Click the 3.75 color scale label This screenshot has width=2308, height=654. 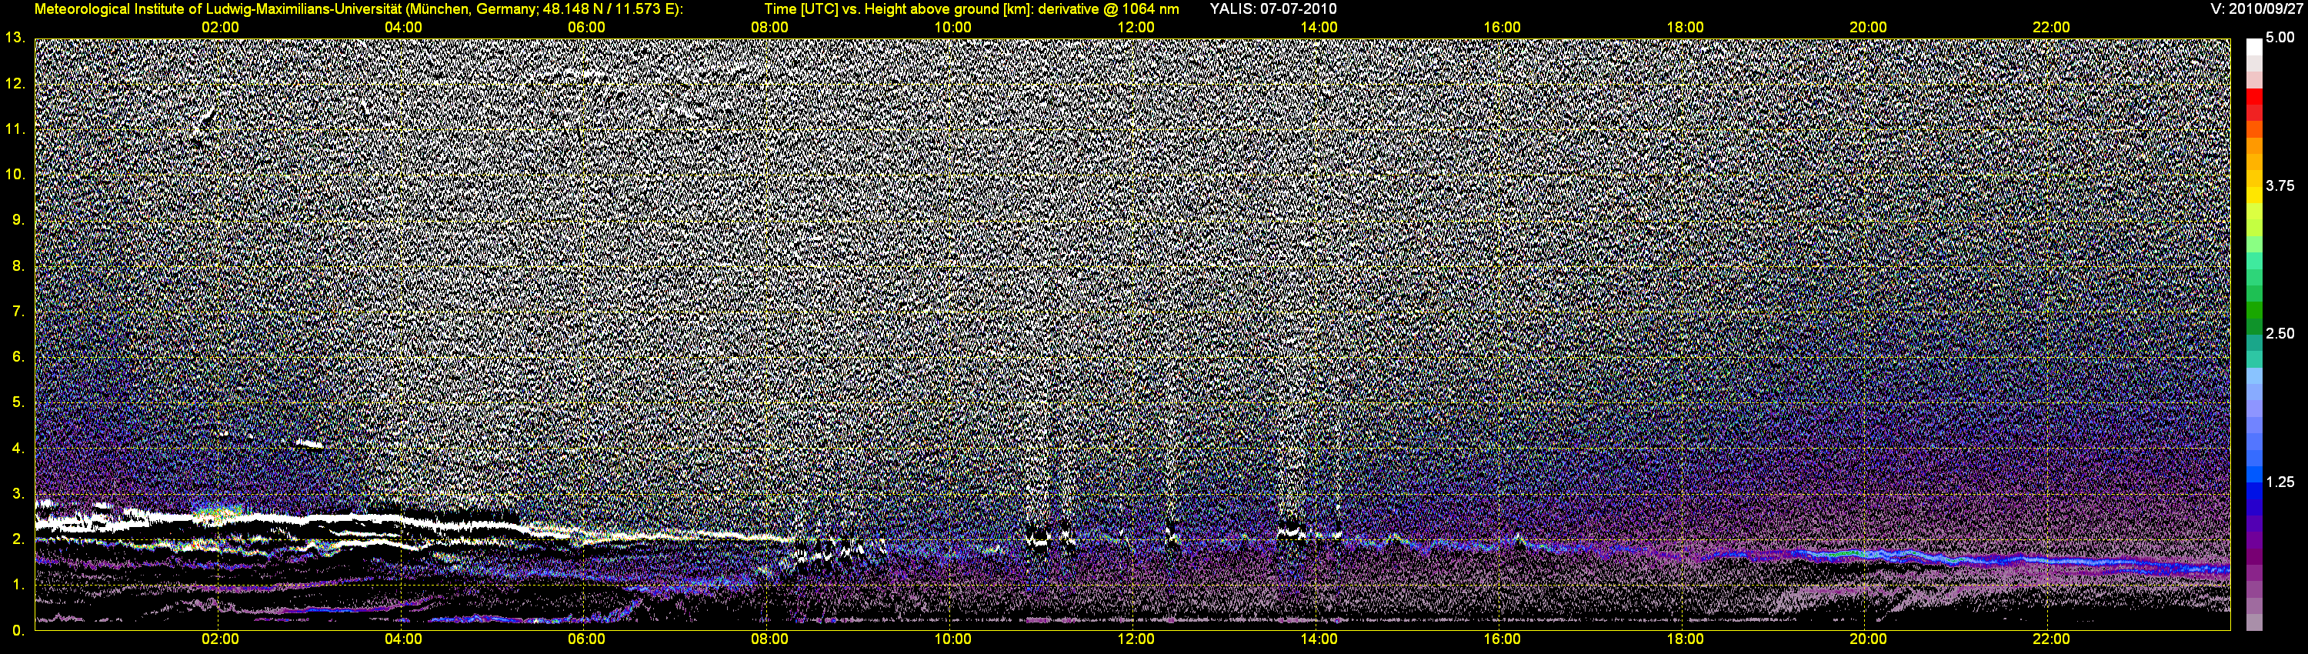pos(2280,185)
